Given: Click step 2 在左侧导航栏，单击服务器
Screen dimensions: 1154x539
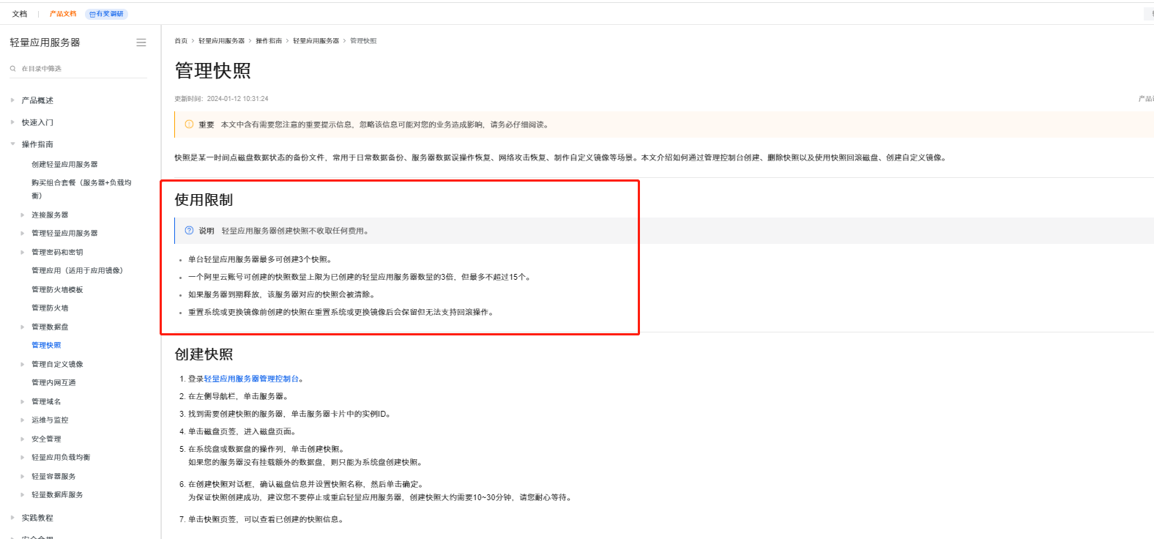Looking at the screenshot, I should pyautogui.click(x=239, y=396).
